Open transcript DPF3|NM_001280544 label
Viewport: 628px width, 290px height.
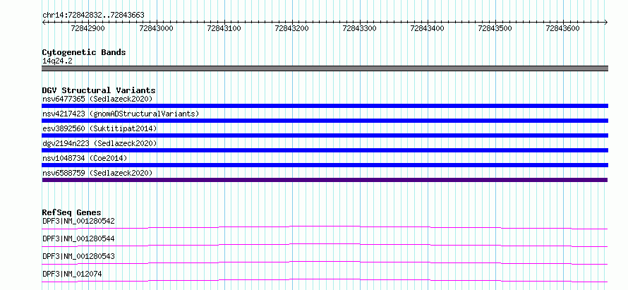[78, 238]
